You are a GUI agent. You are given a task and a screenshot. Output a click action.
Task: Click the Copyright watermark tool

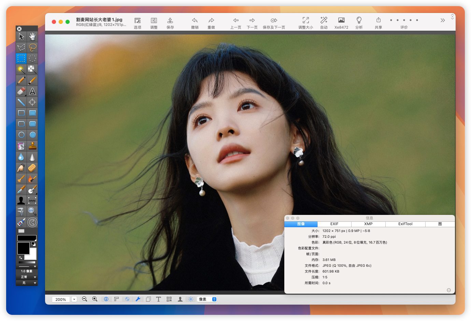32,223
